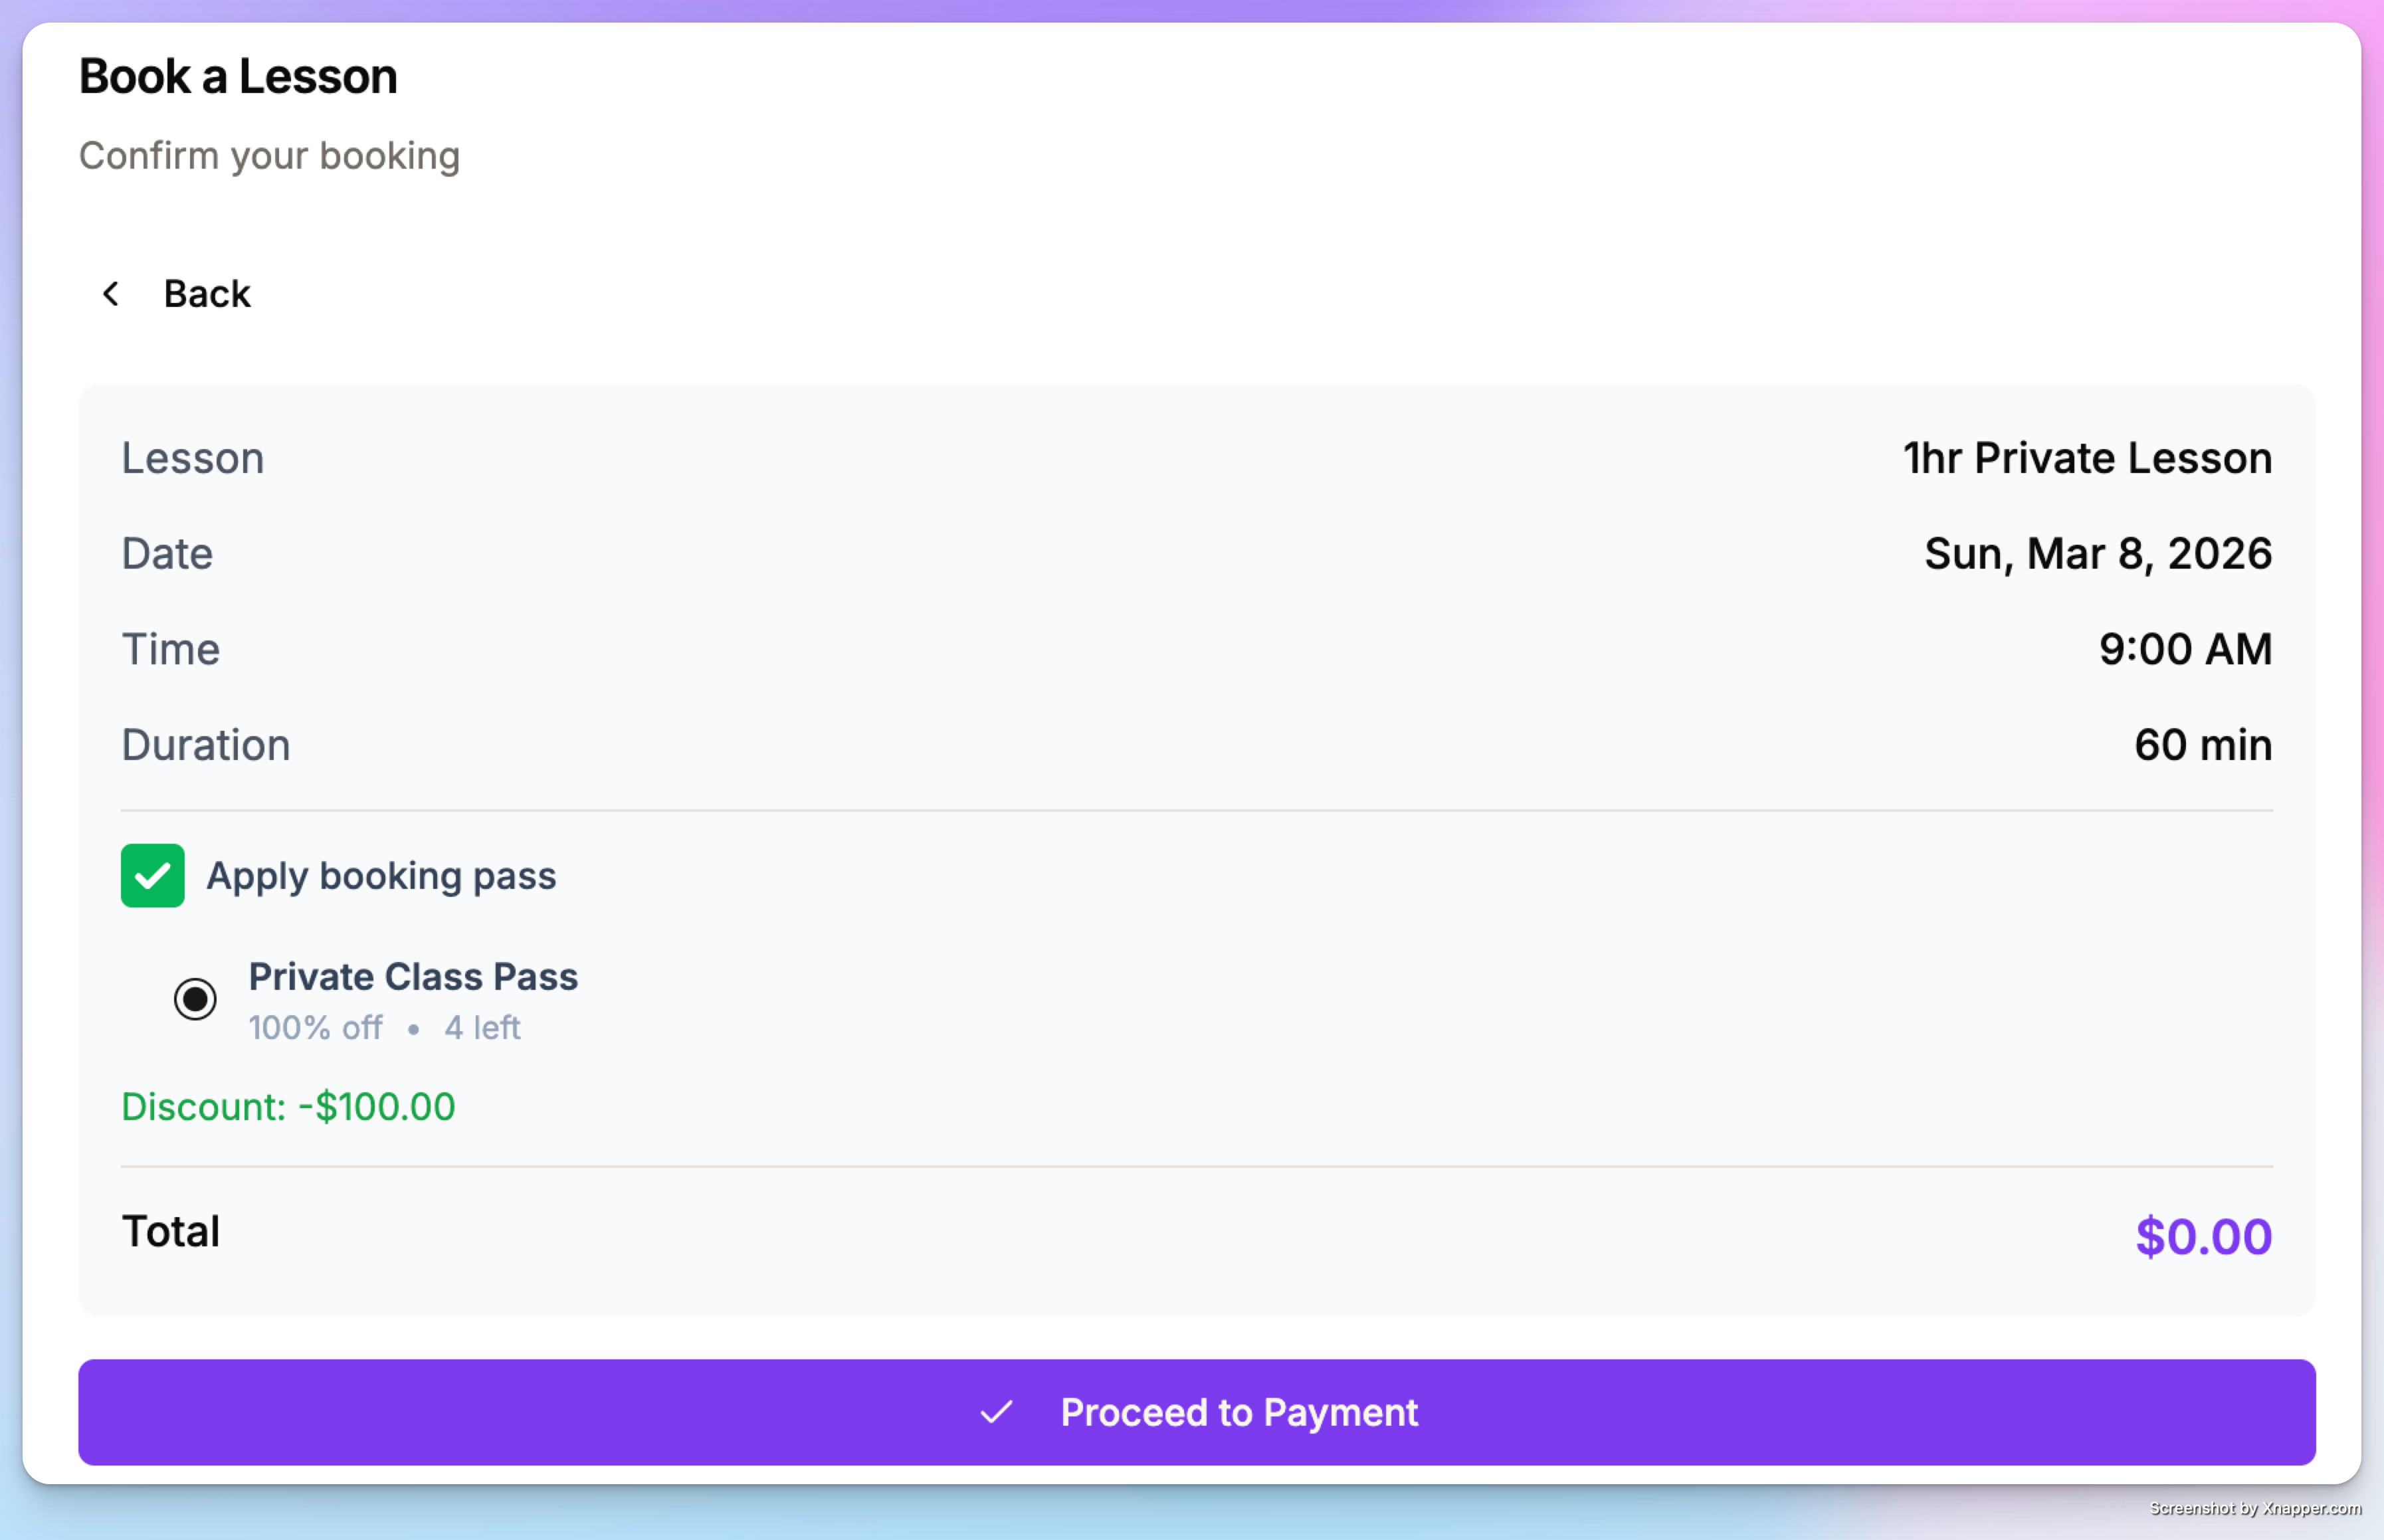Click the 4 left remaining passes text

[482, 1027]
